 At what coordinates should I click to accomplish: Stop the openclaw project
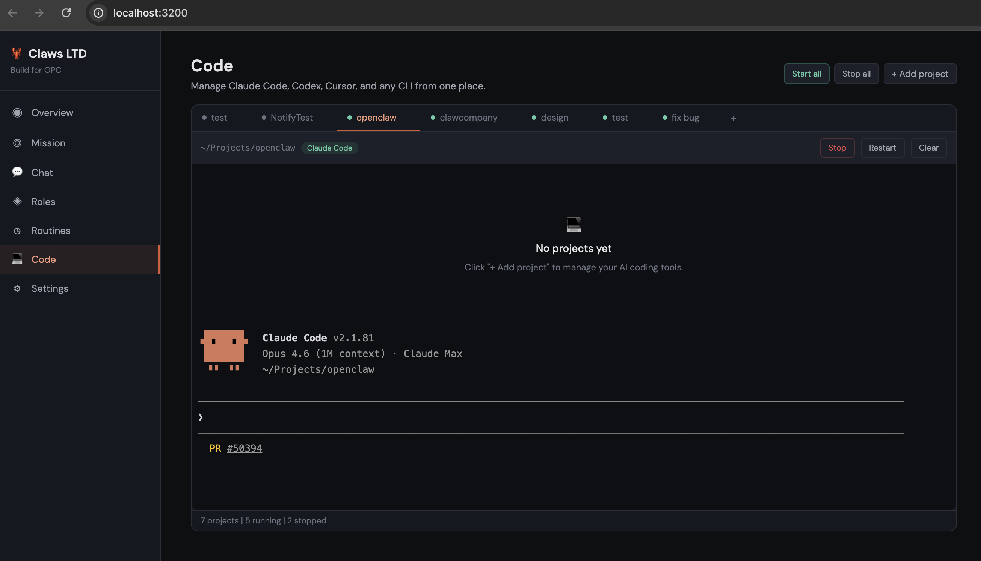(837, 148)
